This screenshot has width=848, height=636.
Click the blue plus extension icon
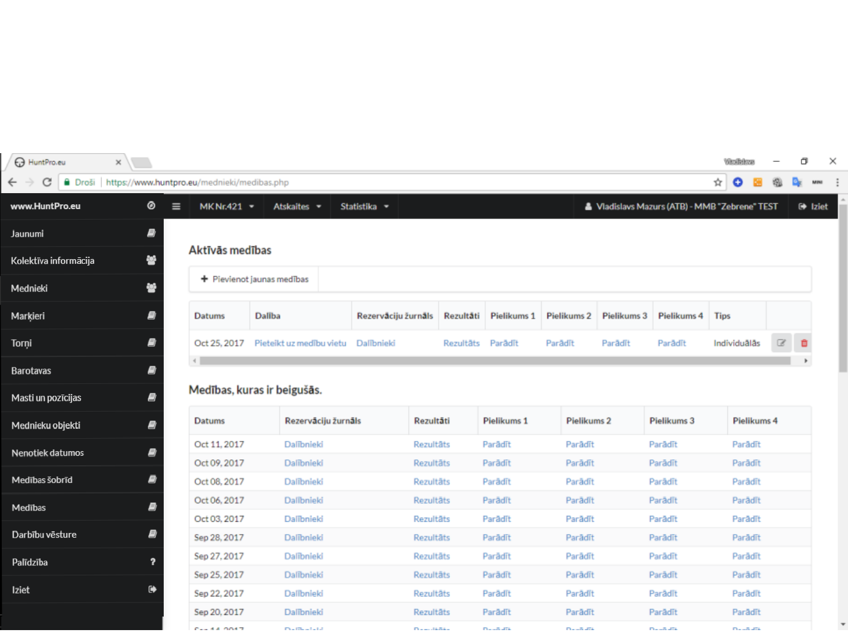[738, 183]
